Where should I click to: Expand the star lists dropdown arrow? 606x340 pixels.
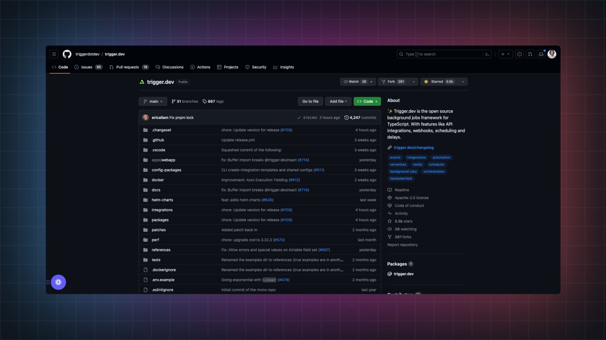point(463,82)
